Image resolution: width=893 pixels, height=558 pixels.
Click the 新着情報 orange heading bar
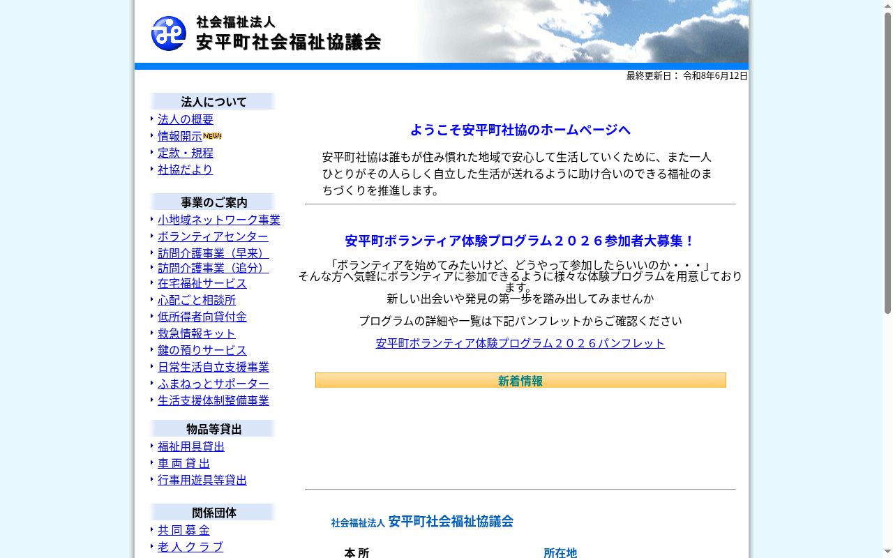(x=520, y=380)
